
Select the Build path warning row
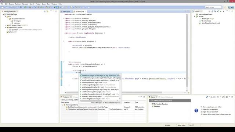tap(103, 107)
